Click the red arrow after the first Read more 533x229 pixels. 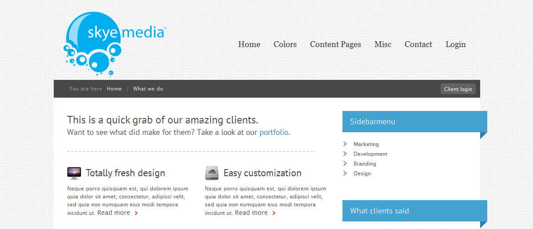click(x=136, y=213)
